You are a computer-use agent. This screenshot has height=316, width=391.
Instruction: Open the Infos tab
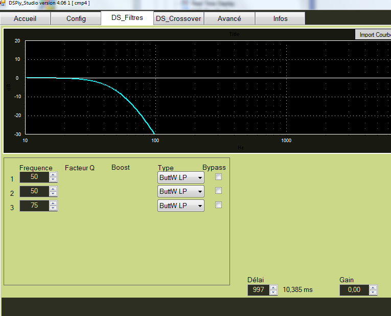pos(280,18)
